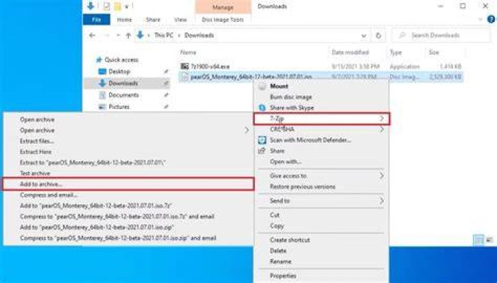Open the 7-Zip submenu
Viewport: 497px width, 283px height.
click(322, 119)
